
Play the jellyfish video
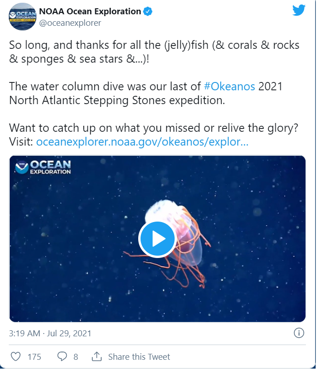(158, 239)
